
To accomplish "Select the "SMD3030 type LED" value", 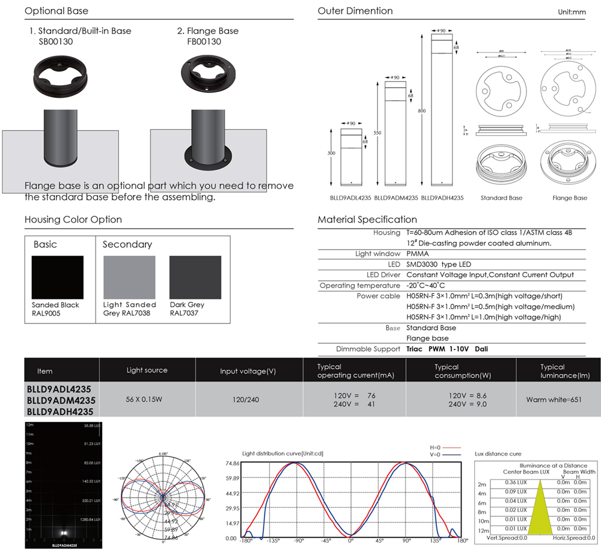I will [439, 264].
